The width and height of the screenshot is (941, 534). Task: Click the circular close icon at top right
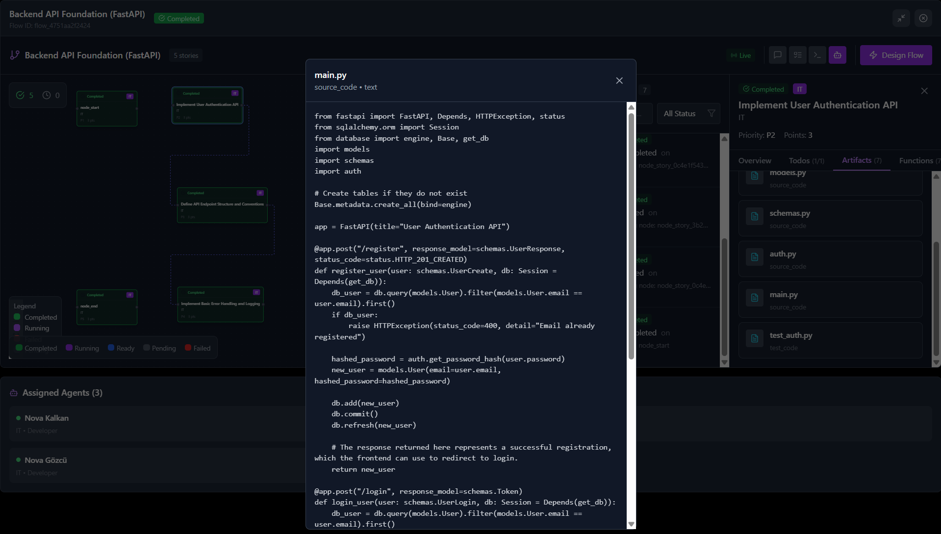(923, 18)
